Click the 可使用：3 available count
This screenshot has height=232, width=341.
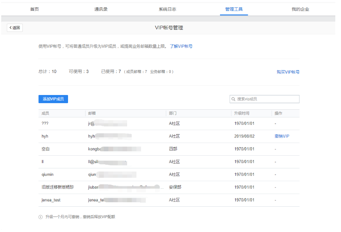pyautogui.click(x=79, y=72)
